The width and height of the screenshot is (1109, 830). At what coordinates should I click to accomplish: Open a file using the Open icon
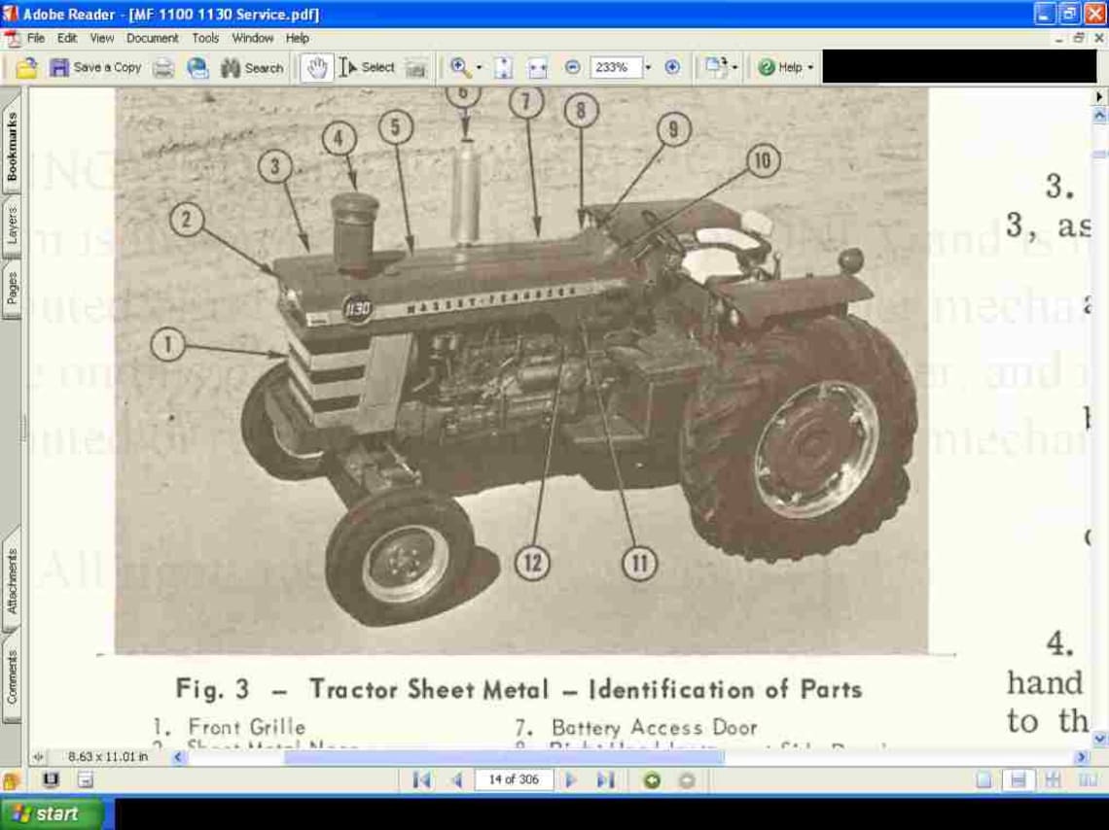(x=26, y=67)
